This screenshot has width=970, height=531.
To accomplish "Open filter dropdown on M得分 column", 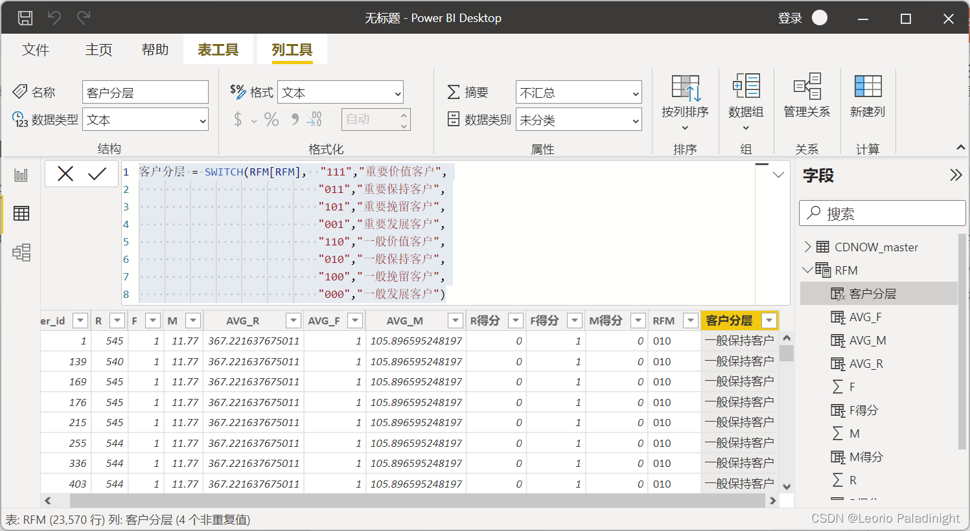I will tap(638, 321).
